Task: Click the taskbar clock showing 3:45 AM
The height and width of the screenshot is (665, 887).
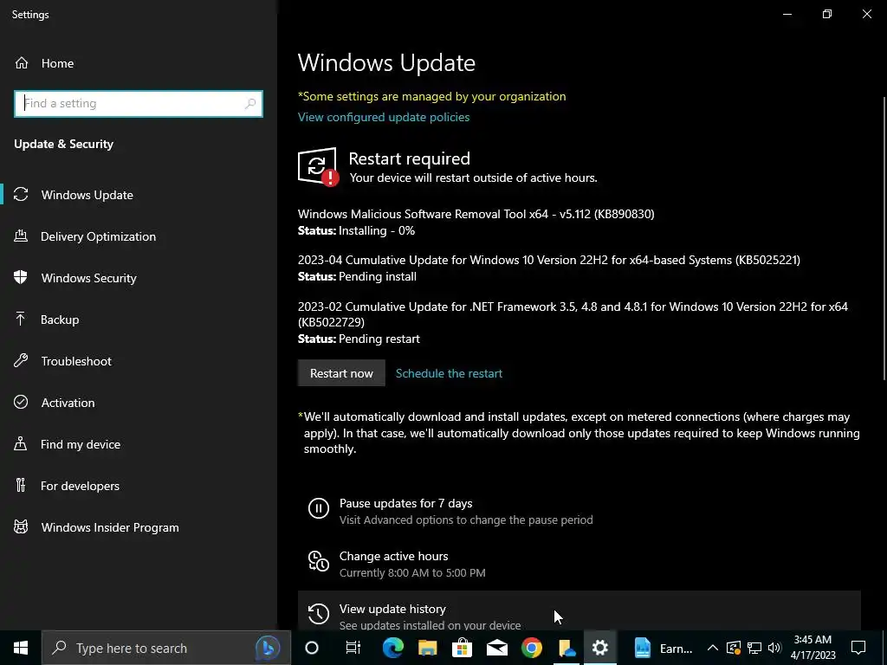Action: 813,648
